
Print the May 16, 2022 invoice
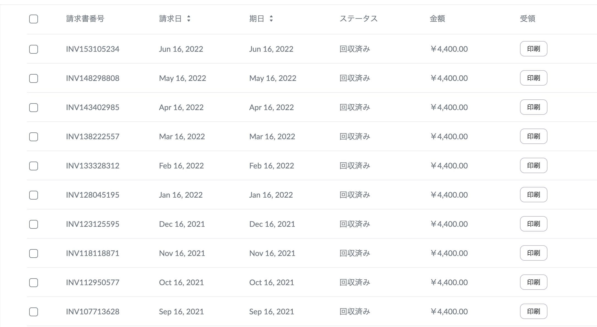click(x=533, y=78)
